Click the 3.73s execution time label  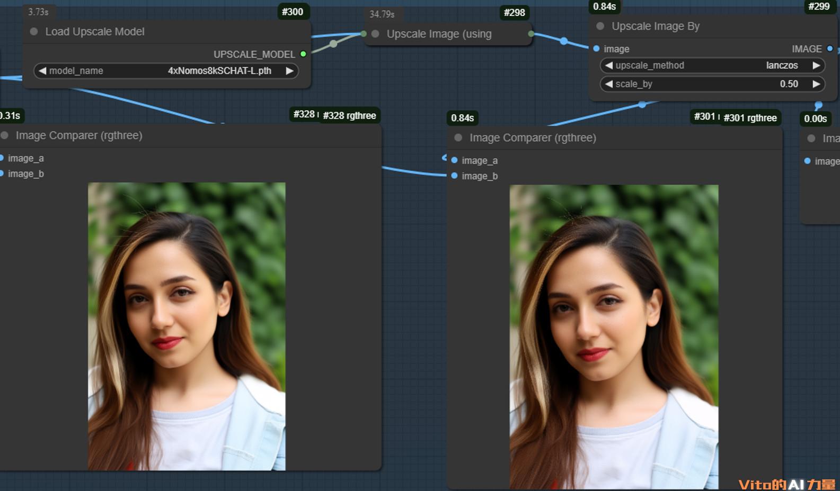coord(38,12)
